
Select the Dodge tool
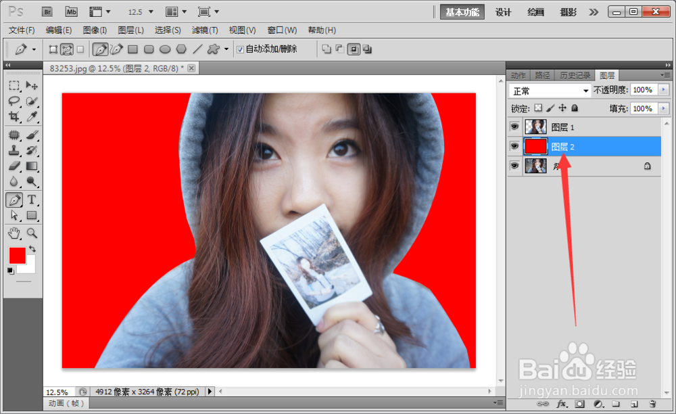[x=32, y=181]
